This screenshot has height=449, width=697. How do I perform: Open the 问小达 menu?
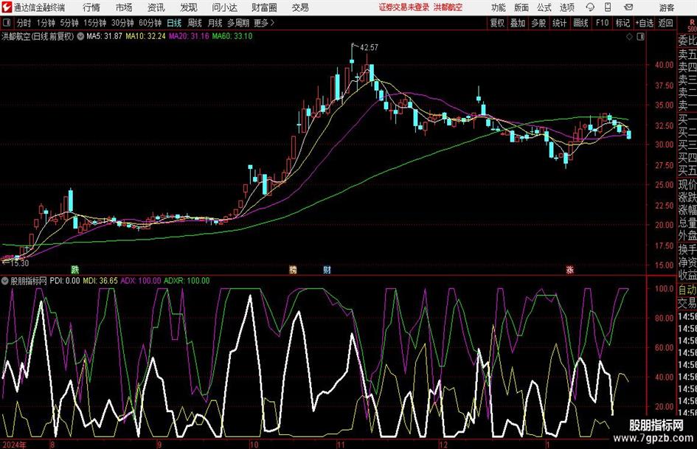point(224,7)
